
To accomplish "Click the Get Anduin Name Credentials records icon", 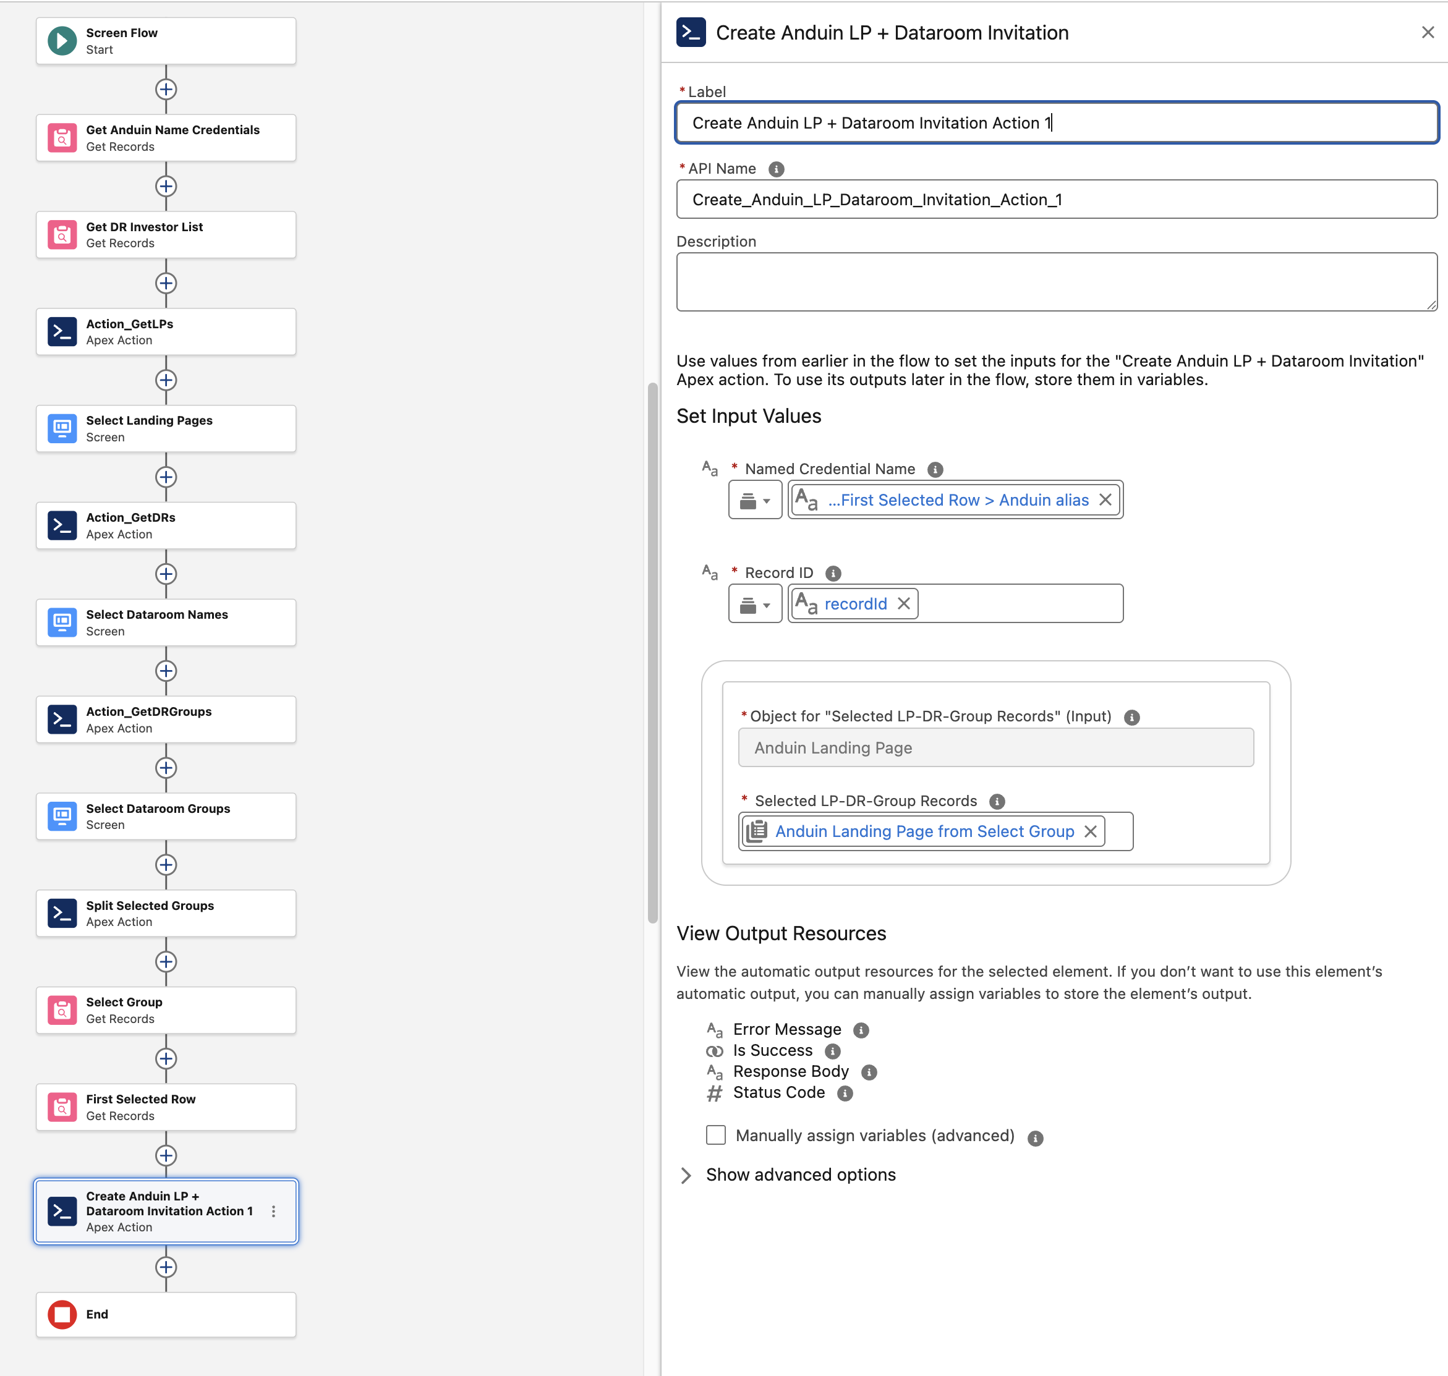I will [x=62, y=138].
